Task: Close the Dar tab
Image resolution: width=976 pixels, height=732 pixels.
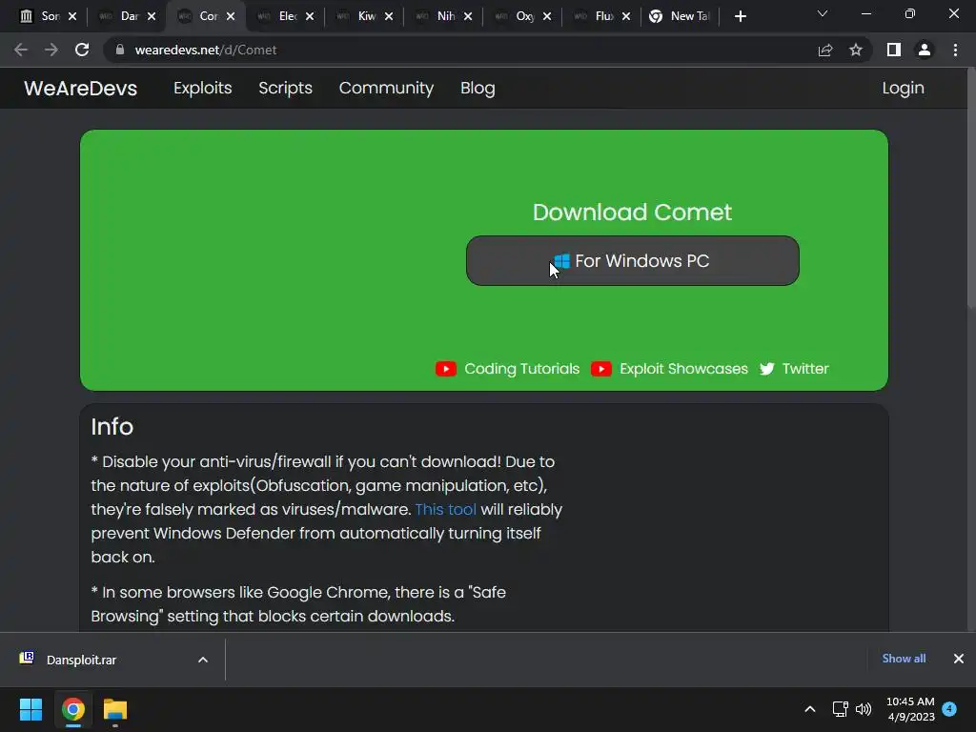Action: [x=152, y=16]
